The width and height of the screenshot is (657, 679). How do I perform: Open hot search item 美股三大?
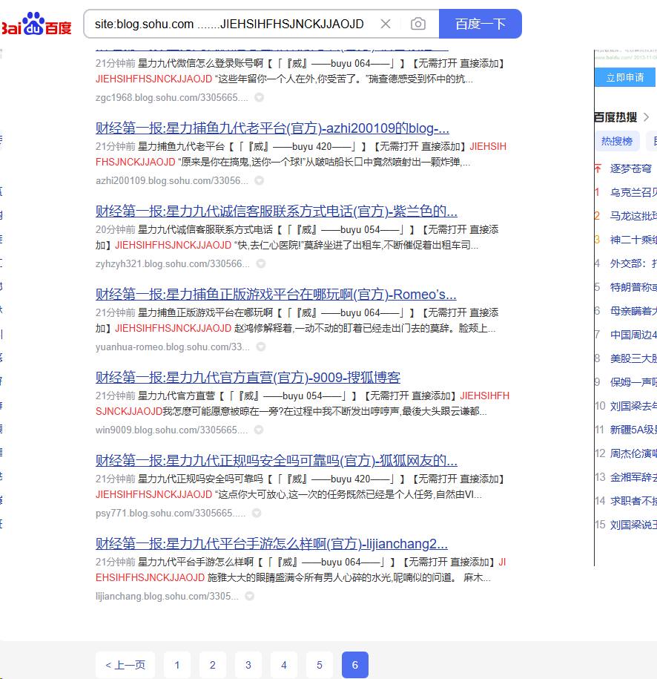click(633, 358)
